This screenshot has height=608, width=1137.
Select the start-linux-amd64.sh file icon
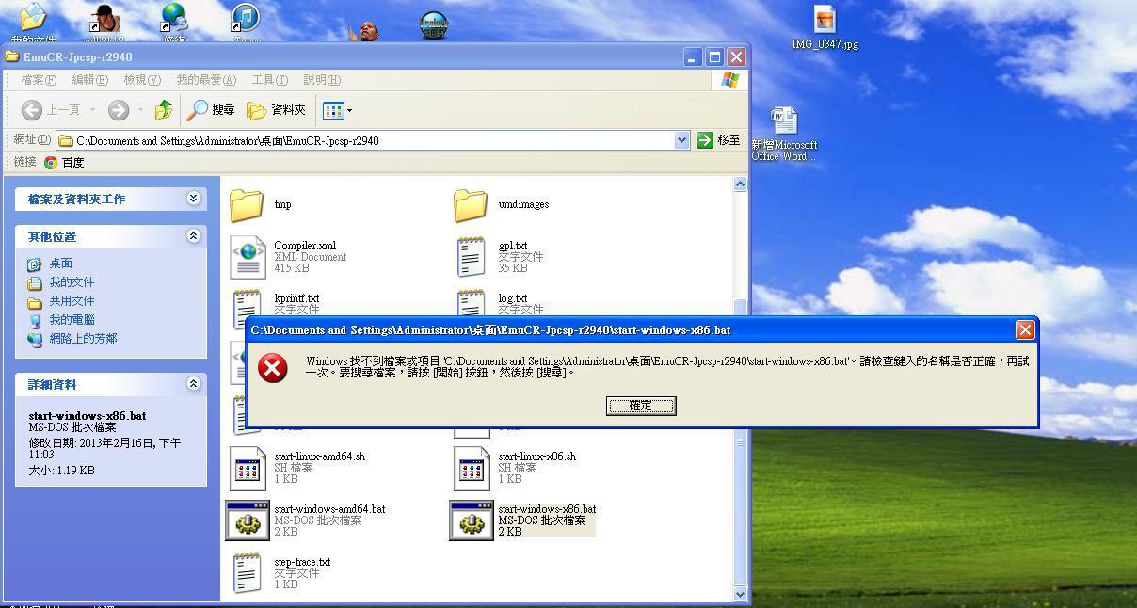click(248, 468)
